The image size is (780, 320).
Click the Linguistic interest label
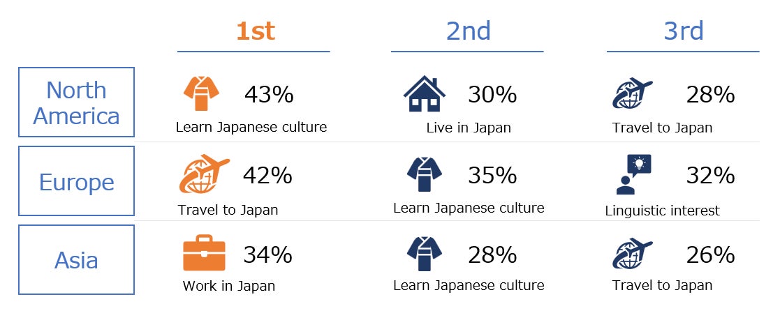point(662,211)
